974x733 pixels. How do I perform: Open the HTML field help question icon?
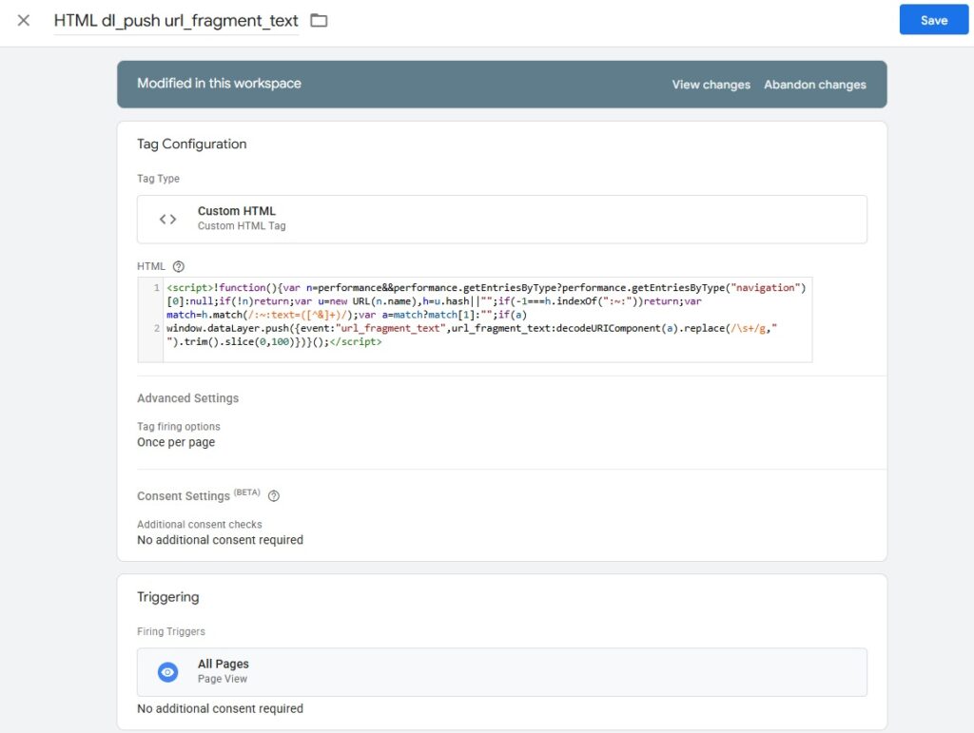click(178, 267)
